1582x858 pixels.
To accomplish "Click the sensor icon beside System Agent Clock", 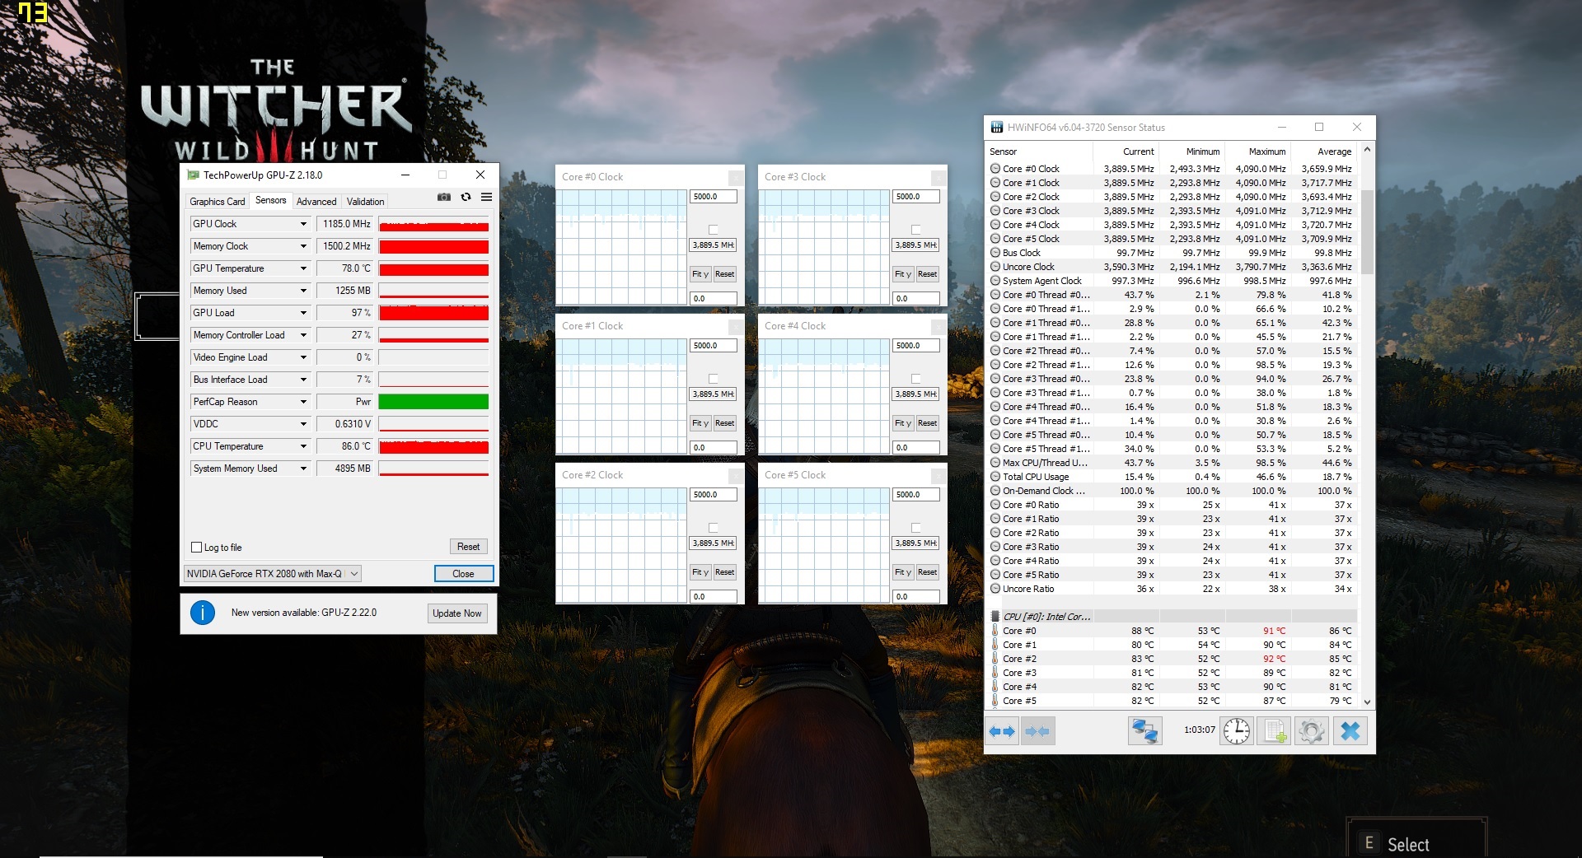I will click(x=995, y=281).
